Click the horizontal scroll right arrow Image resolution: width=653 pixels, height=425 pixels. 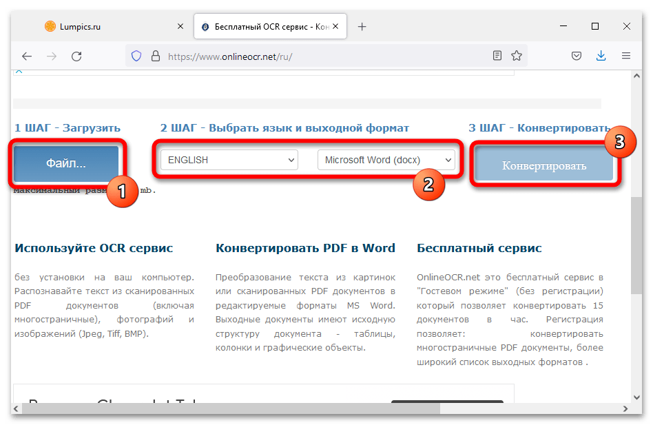tap(625, 408)
